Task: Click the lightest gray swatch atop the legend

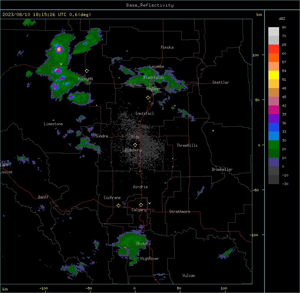Action: (x=274, y=31)
